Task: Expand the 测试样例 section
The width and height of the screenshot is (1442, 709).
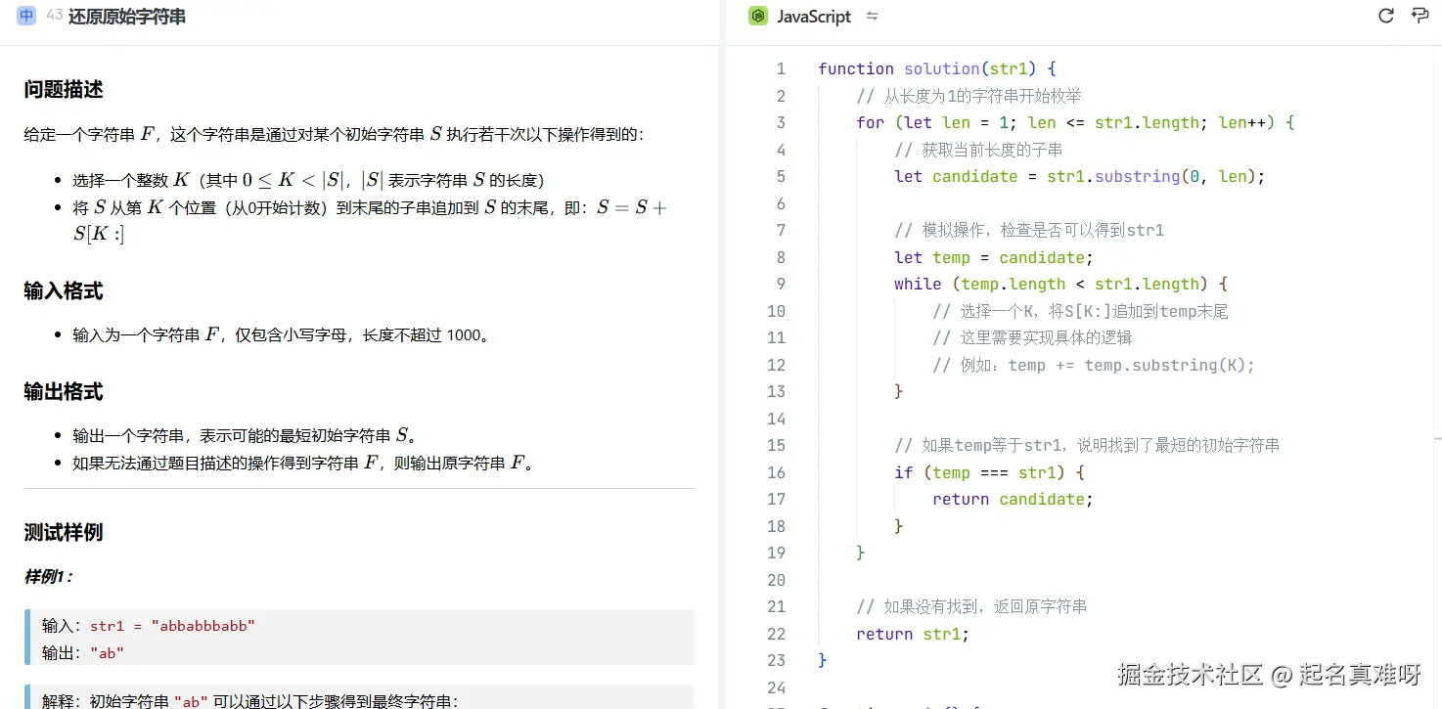Action: [64, 532]
